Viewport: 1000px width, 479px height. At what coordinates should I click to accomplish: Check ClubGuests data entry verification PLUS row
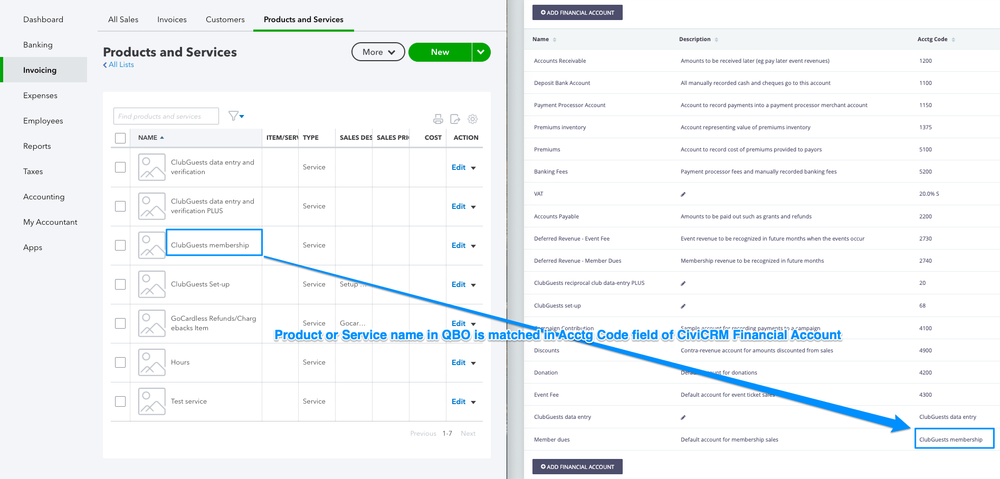(x=120, y=206)
